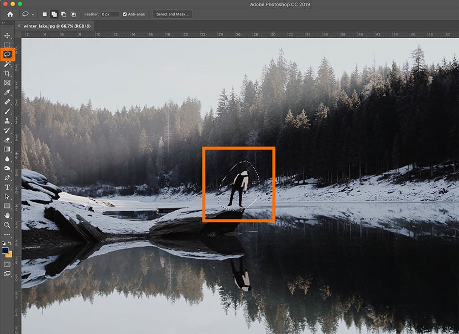Select the Zoom tool
Screen dimensions: 459x334
[7, 225]
